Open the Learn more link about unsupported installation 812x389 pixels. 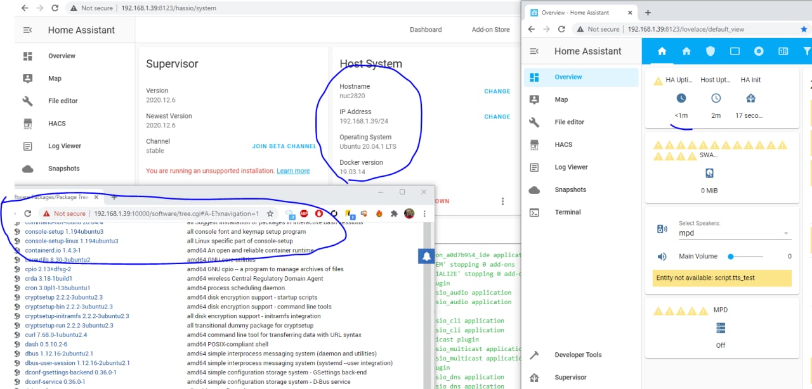tap(293, 171)
